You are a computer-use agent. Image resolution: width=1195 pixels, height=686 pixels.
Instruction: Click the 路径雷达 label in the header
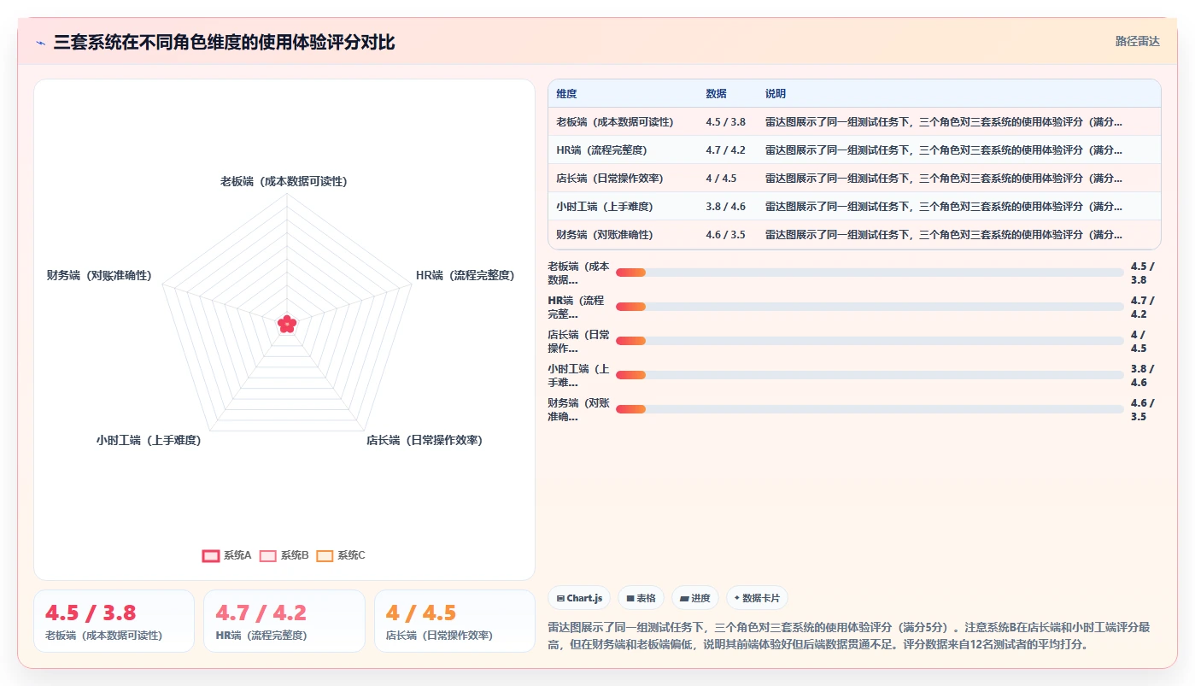click(1137, 41)
